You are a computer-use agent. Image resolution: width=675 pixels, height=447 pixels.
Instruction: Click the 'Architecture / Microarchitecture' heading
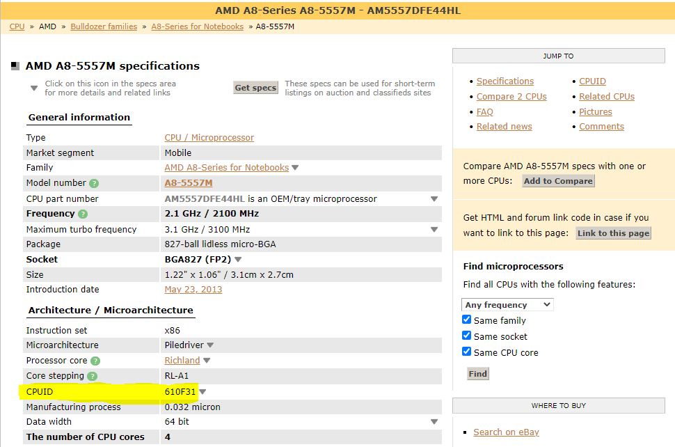[x=111, y=311]
